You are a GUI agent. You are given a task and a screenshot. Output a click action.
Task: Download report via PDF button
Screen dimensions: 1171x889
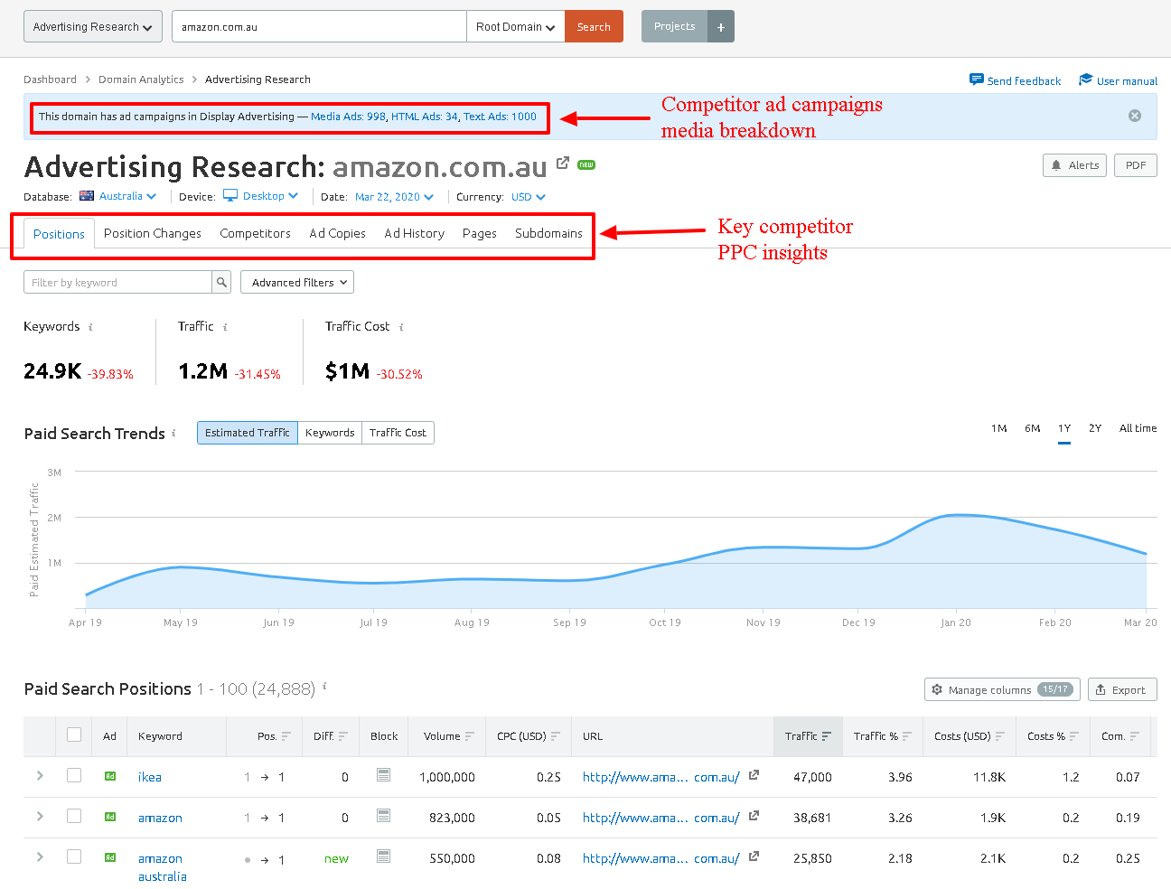point(1136,165)
